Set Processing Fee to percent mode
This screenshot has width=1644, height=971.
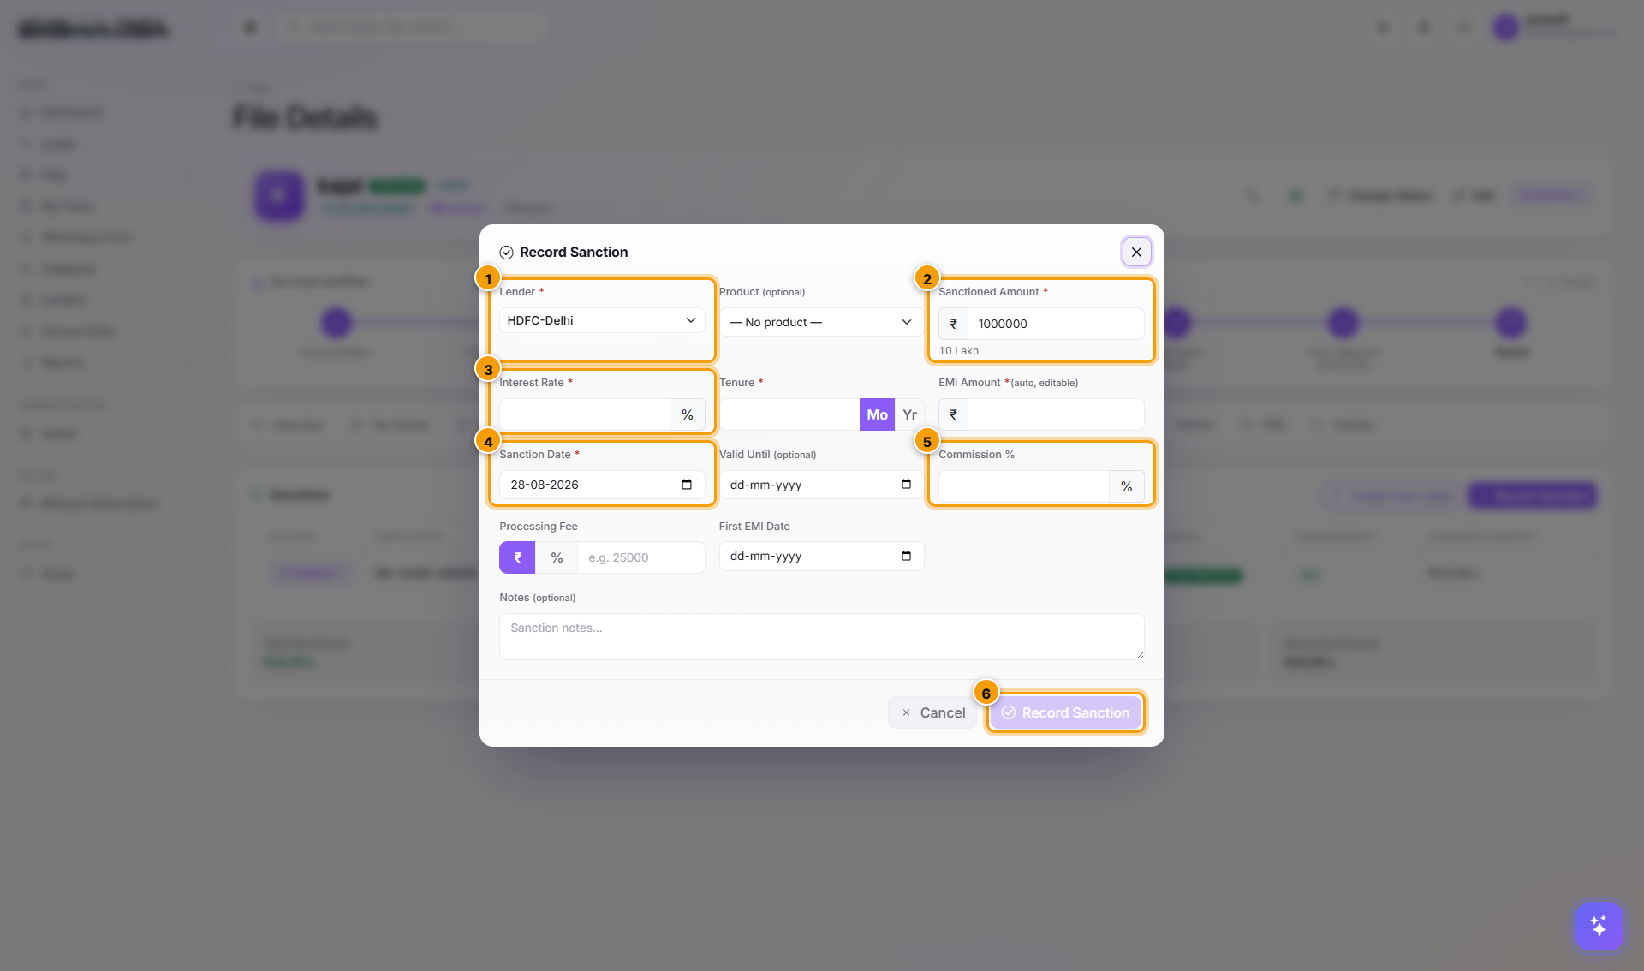(x=557, y=557)
